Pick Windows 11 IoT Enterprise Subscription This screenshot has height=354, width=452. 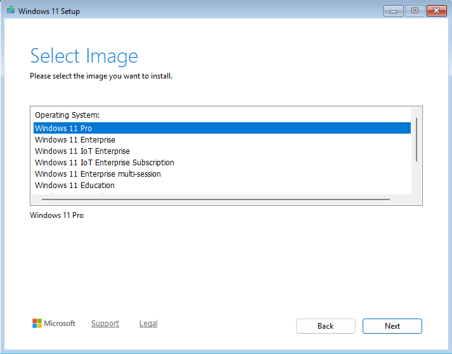[104, 163]
